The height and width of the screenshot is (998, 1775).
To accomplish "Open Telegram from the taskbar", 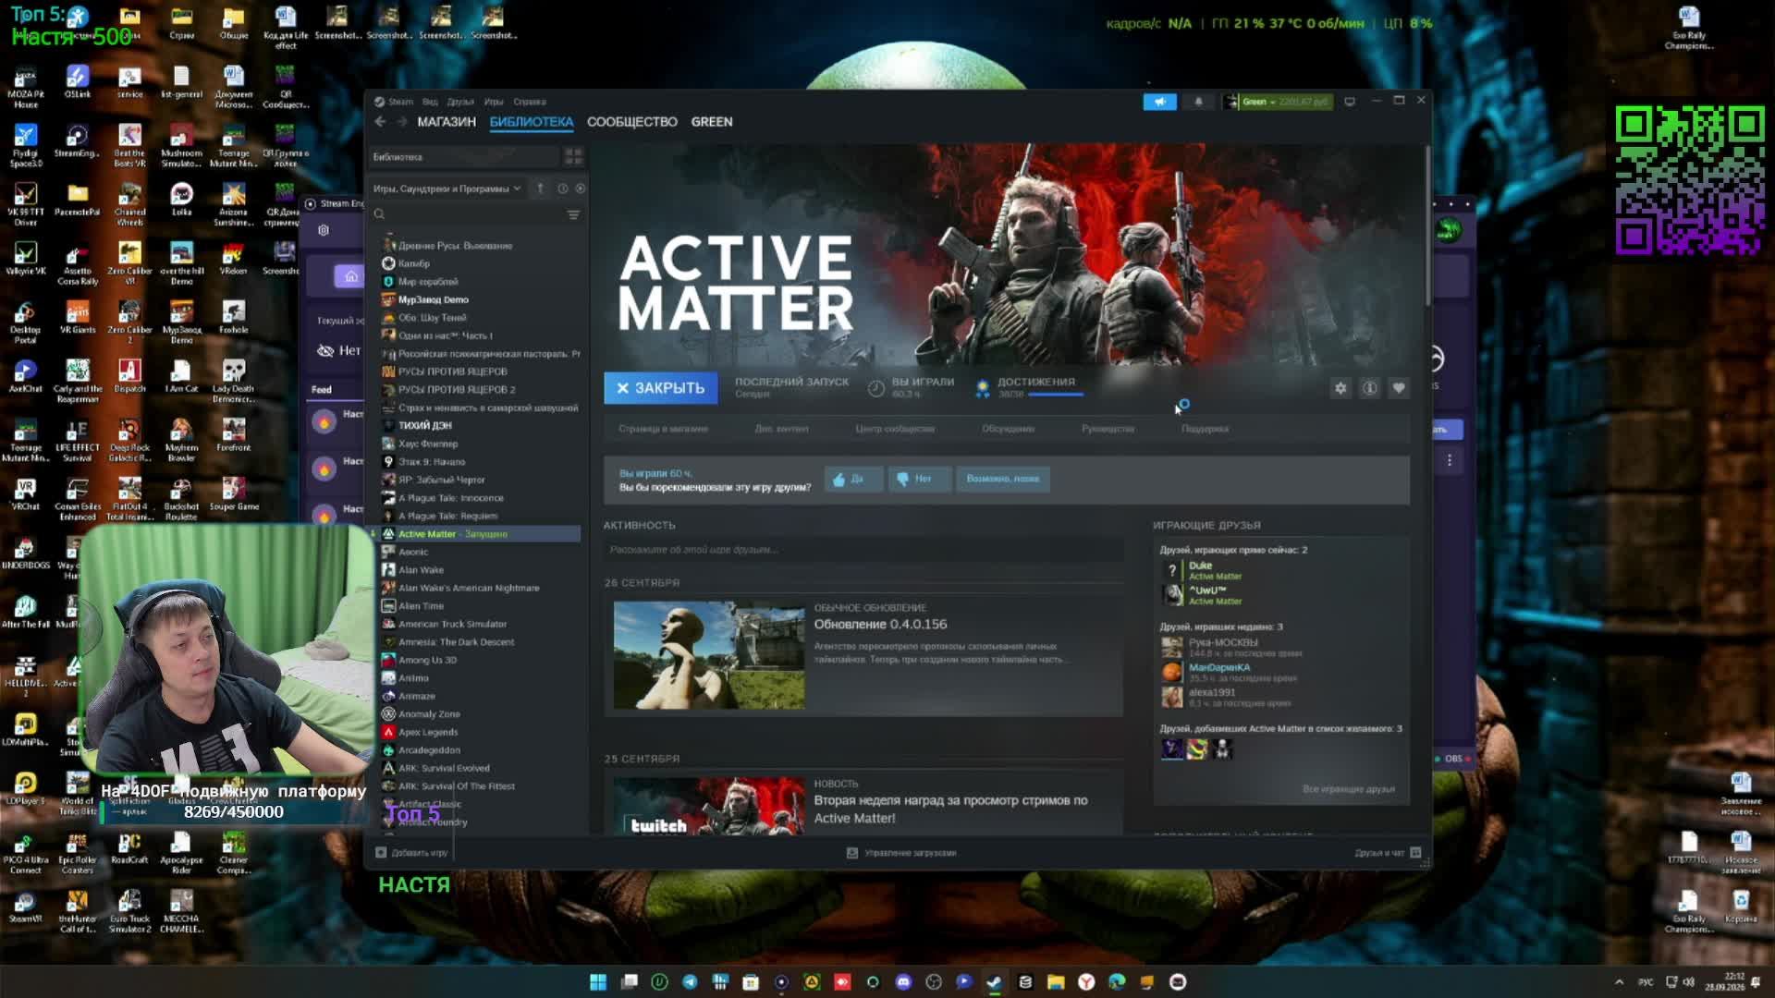I will [x=690, y=981].
